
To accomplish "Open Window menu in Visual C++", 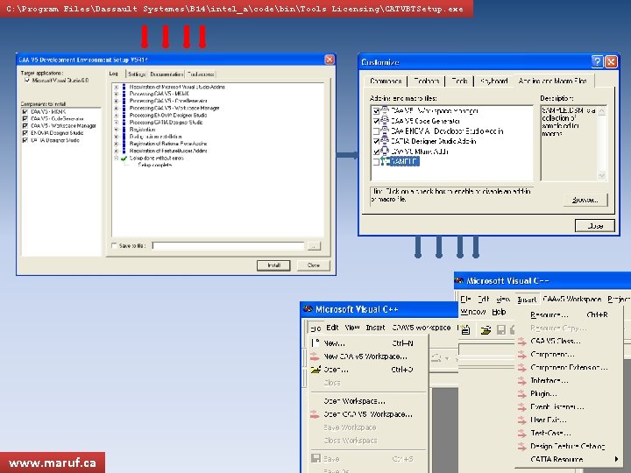I will 473,312.
